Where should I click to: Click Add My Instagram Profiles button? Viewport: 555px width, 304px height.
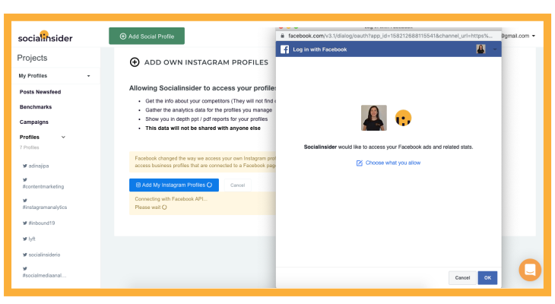tap(174, 185)
